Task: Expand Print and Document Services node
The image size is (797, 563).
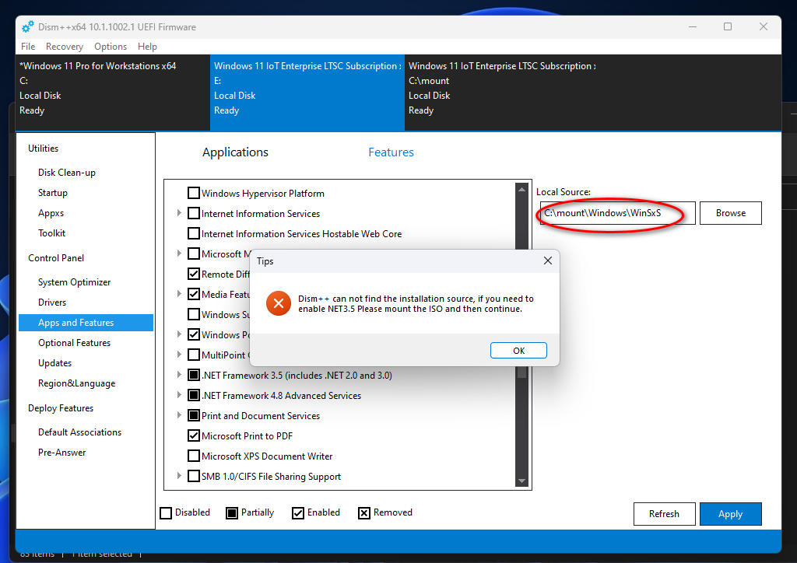Action: tap(179, 414)
